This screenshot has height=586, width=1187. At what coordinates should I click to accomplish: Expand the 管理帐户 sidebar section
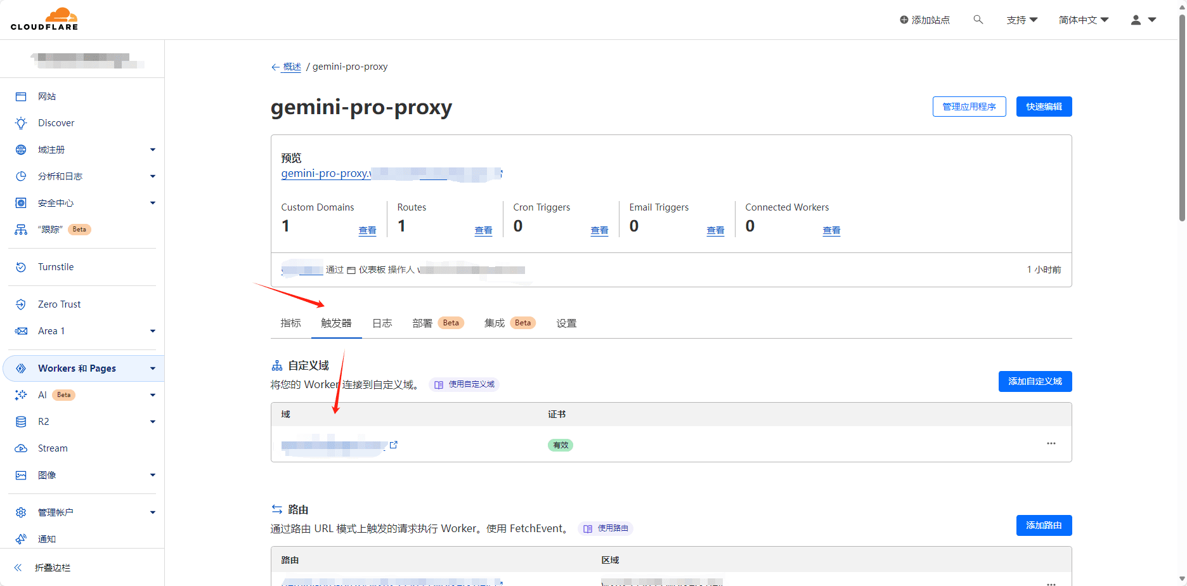pos(153,512)
